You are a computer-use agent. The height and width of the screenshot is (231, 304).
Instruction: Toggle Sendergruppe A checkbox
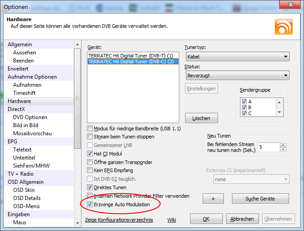click(x=245, y=102)
